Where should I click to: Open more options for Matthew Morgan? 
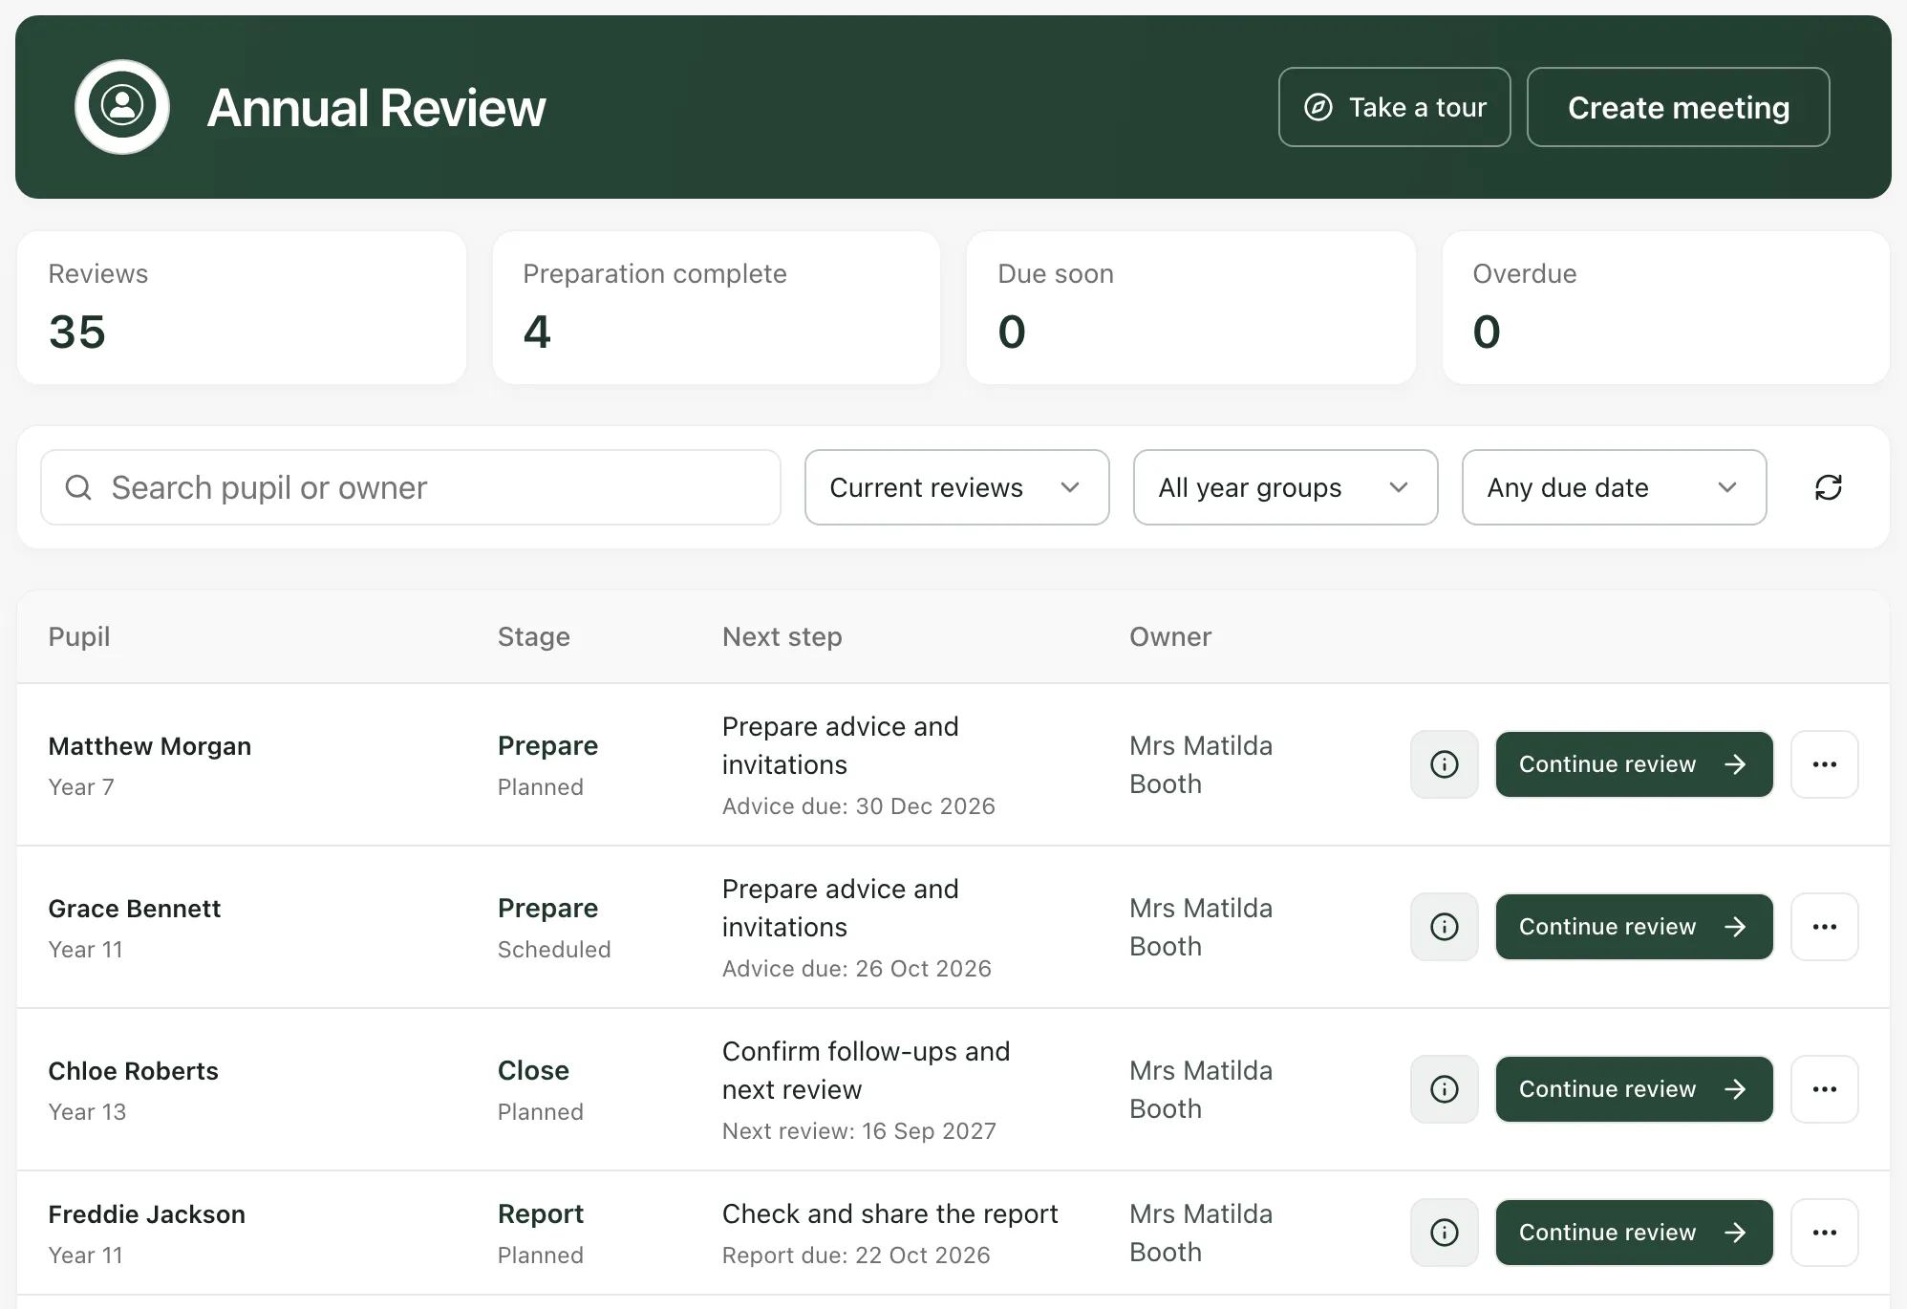1825,764
